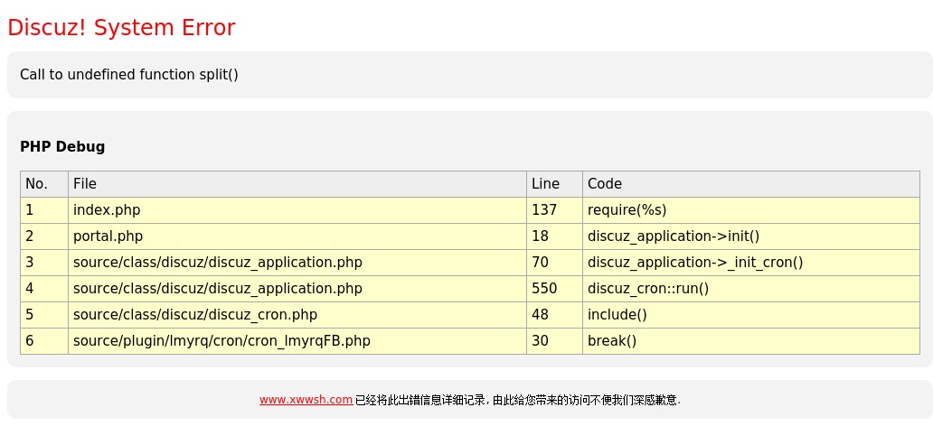Click the "PHP Debug" heading
This screenshot has height=426, width=933.
62,147
